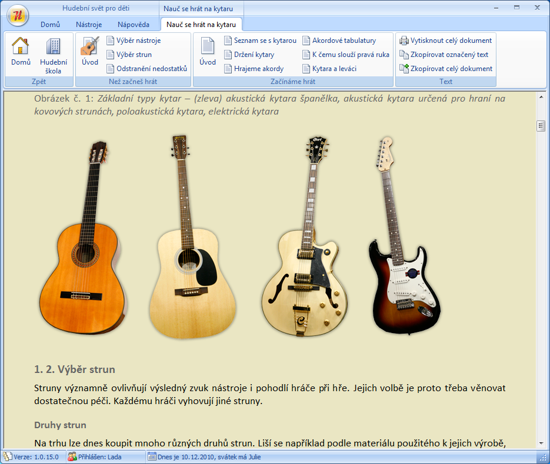550x464 pixels.
Task: Open K čemu slouží pravá ruka
Action: [x=346, y=55]
